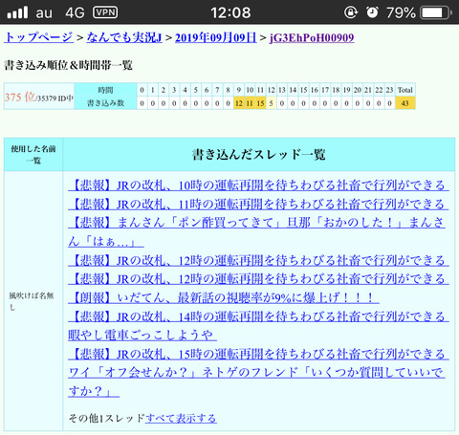Viewport: 459px width, 435px height.
Task: Tap the au carrier label
Action: pyautogui.click(x=44, y=12)
